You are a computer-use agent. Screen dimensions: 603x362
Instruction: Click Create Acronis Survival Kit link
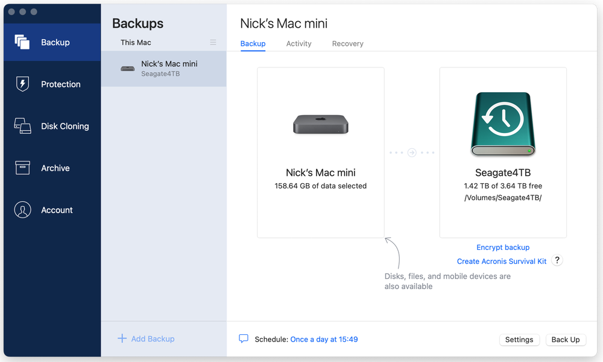(x=502, y=261)
